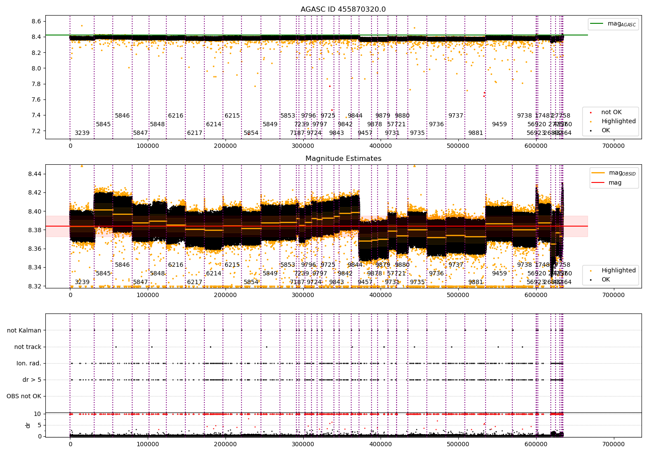
Task: Click the rotated 'dr' axis label
Action: coord(28,425)
